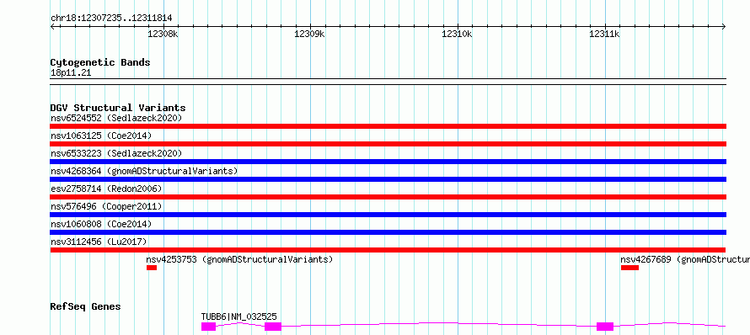Select the blue bar under nsv1060808
This screenshot has height=335, width=750.
coord(388,232)
